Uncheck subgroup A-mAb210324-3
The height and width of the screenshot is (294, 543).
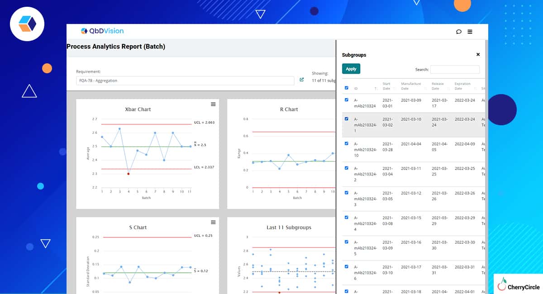347,193
